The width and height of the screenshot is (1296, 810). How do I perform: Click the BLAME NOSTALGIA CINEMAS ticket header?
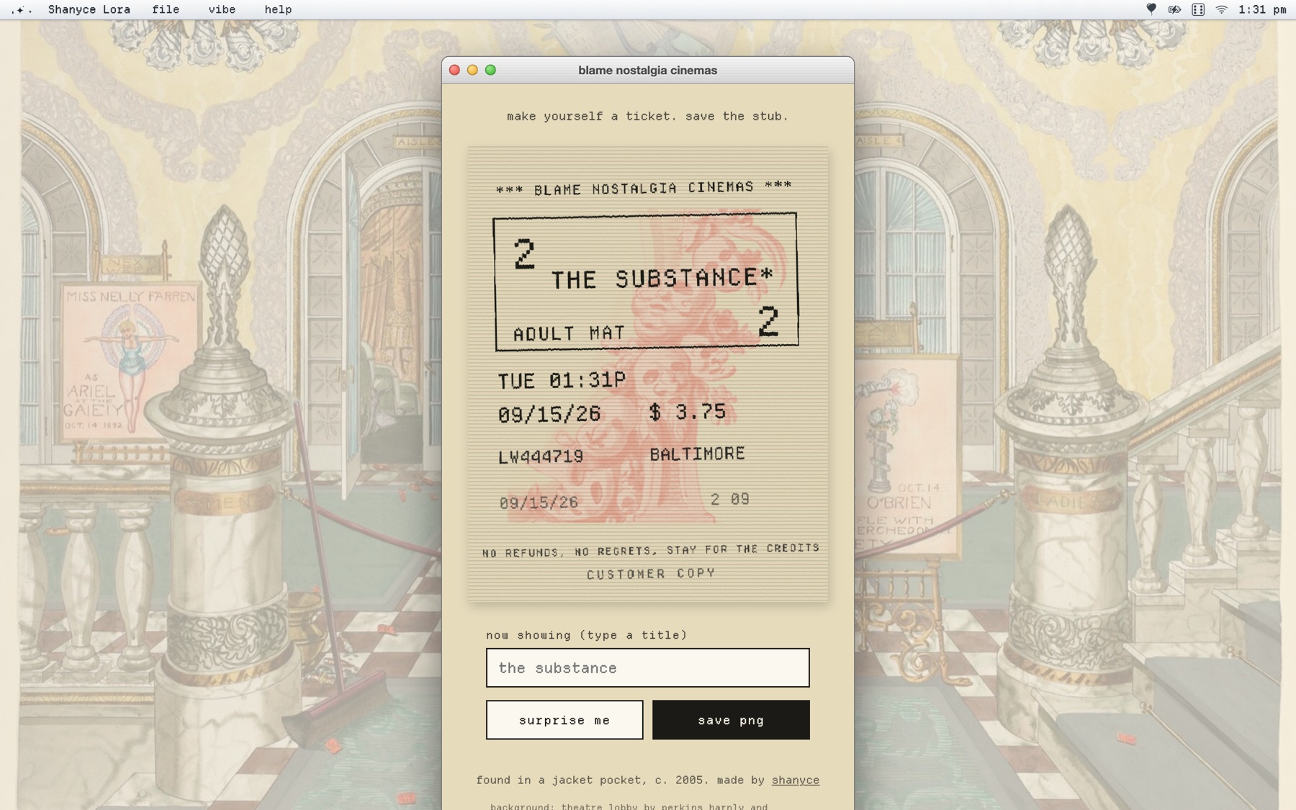coord(644,188)
